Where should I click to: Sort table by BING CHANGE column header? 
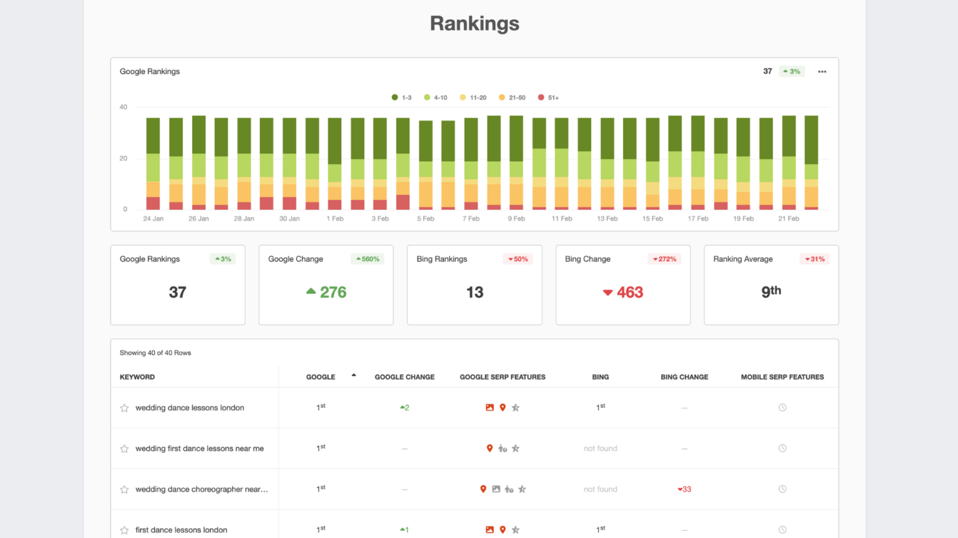[684, 377]
